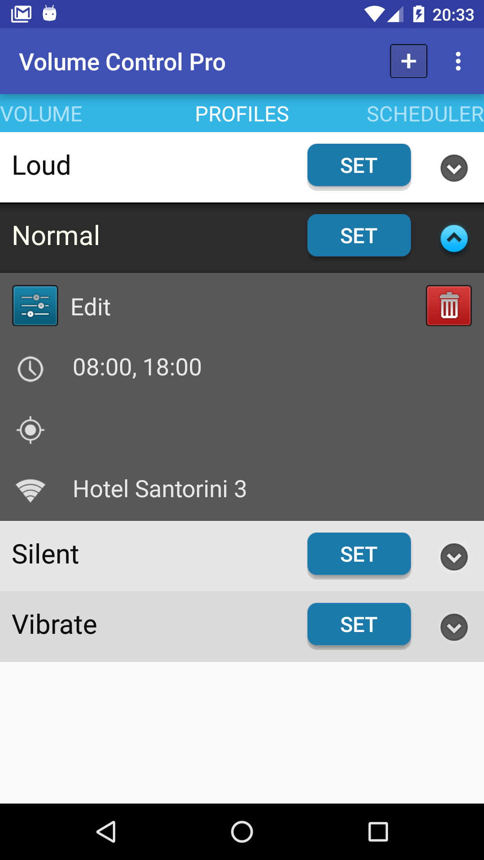Viewport: 484px width, 860px height.
Task: Open the sliders Edit icon for Normal
Action: click(x=35, y=305)
